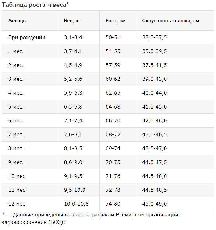Image resolution: width=216 pixels, height=230 pixels.
Task: Select the weight value '8,6-9,0'
Action: click(73, 162)
